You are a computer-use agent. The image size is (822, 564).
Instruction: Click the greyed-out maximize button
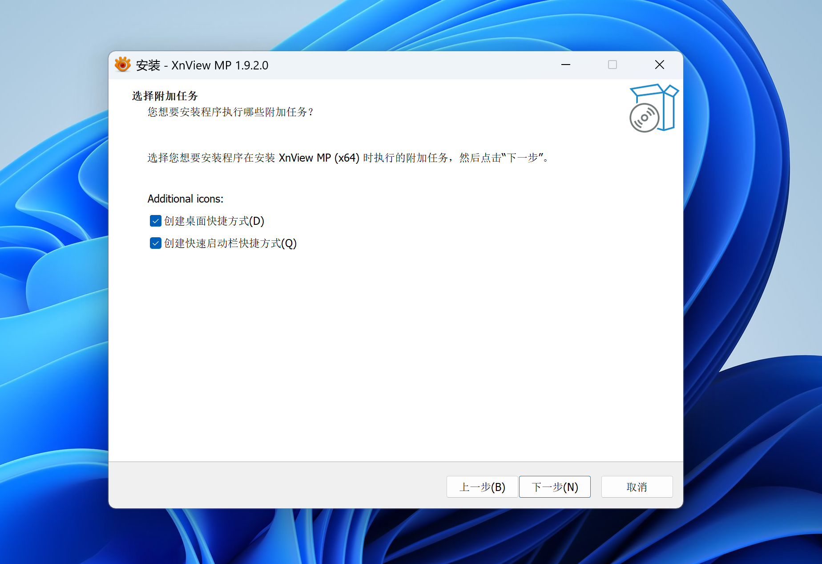[x=612, y=65]
